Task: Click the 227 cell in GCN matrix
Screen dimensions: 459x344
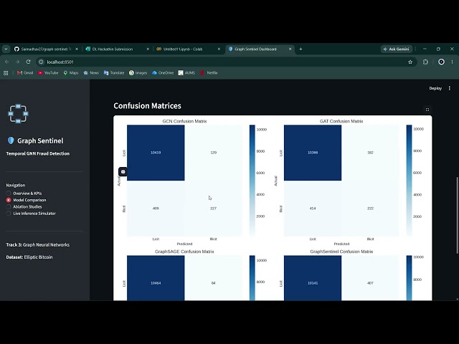Action: tap(214, 209)
